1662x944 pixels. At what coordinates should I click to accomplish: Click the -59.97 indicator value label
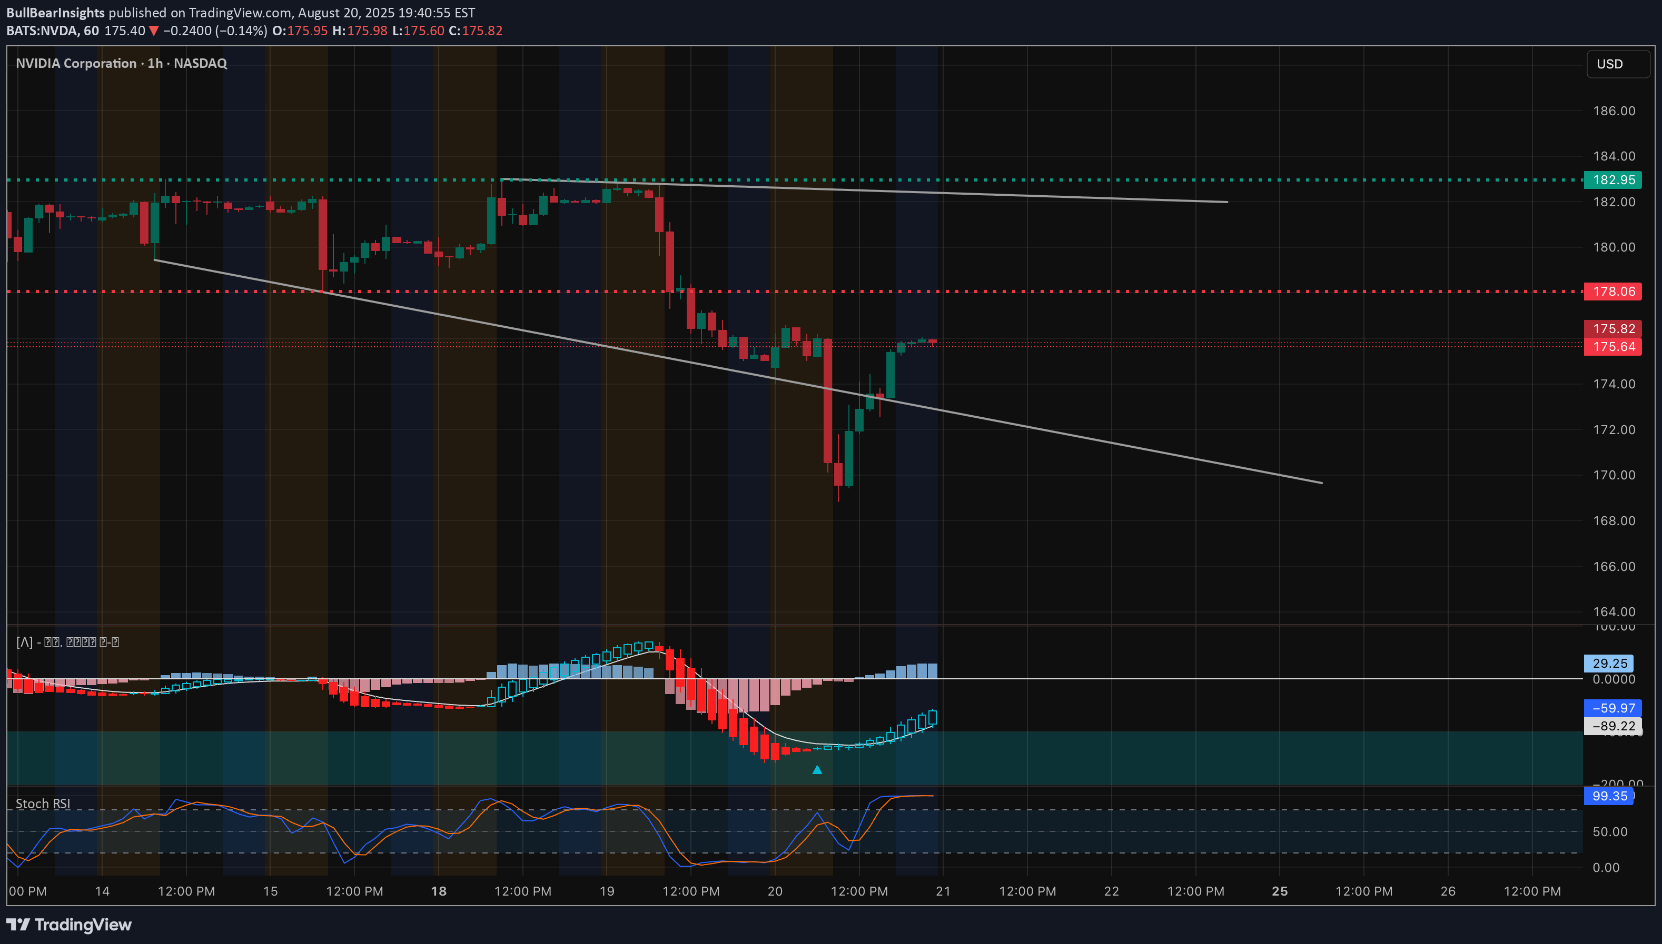pos(1612,708)
